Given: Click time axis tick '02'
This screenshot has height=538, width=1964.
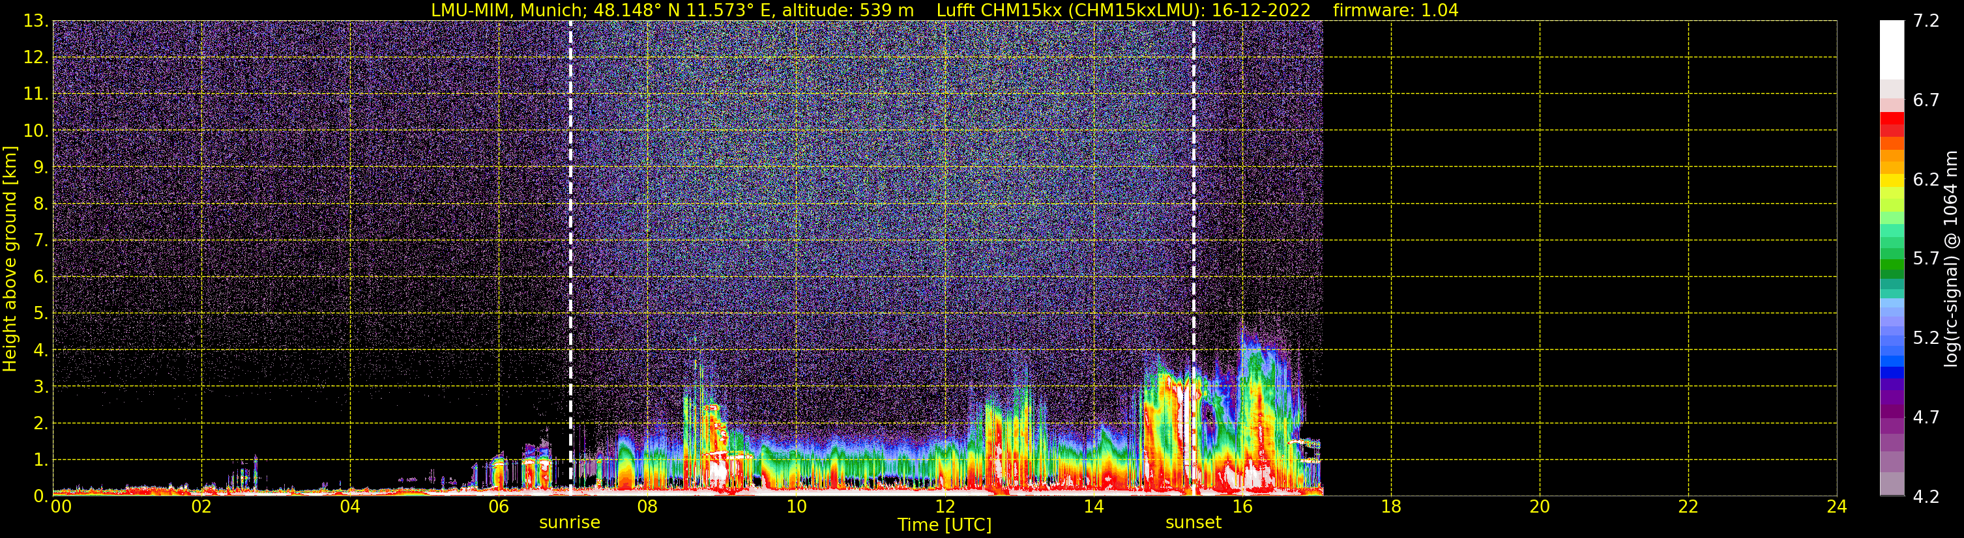Looking at the screenshot, I should (x=201, y=507).
